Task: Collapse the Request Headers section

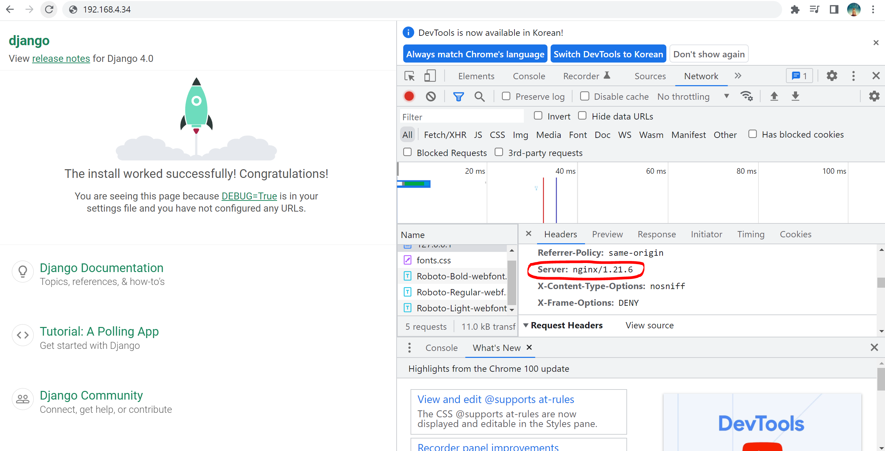Action: (526, 325)
